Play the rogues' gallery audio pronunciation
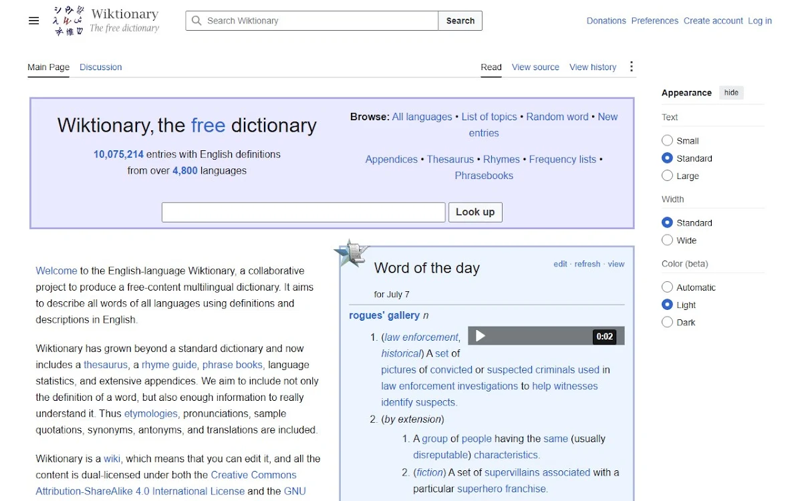 tap(480, 336)
